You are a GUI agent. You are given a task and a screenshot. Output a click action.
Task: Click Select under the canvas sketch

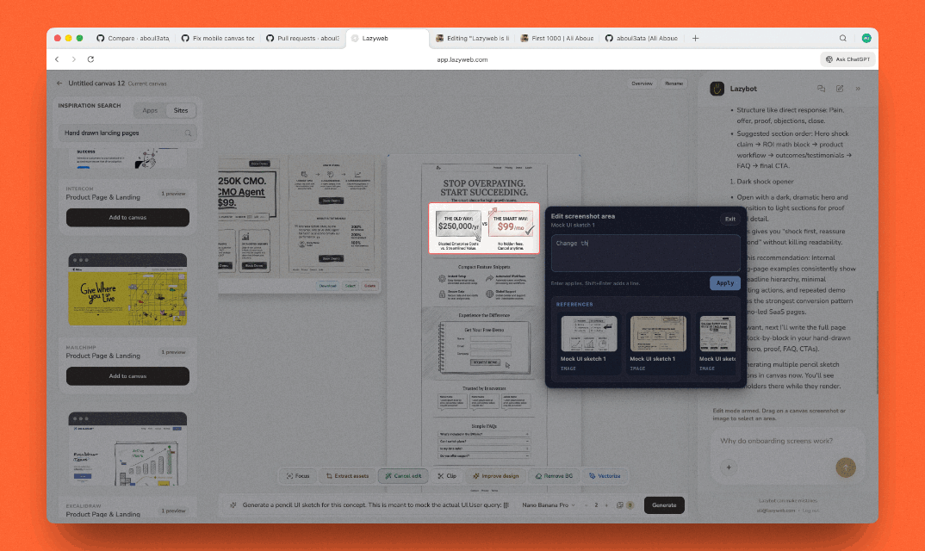pyautogui.click(x=350, y=286)
